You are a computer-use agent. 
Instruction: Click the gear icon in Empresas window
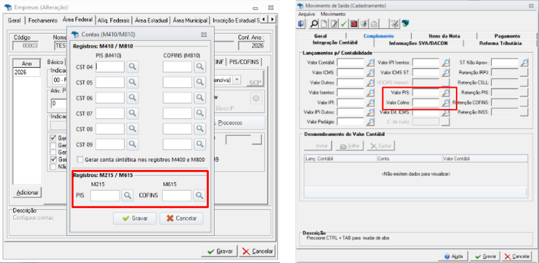256,99
